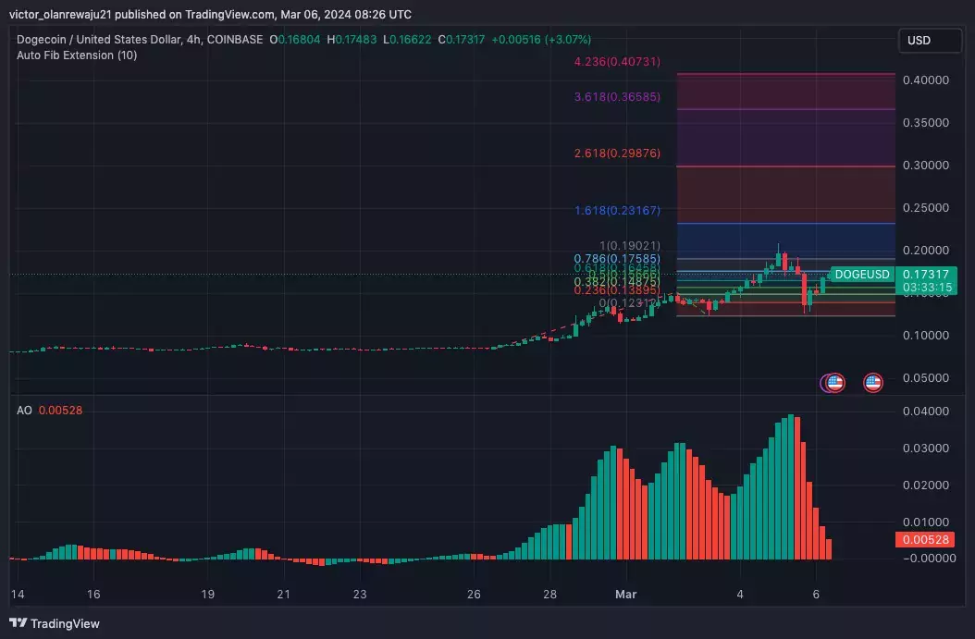
Task: Click the Mar date marker on time axis
Action: [625, 595]
